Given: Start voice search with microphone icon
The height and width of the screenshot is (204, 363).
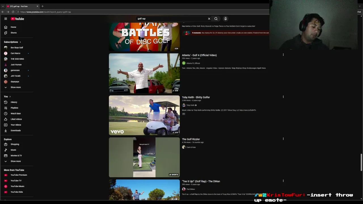Looking at the screenshot, I should tap(225, 19).
